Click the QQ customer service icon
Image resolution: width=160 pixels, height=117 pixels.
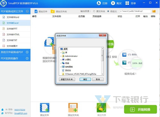[2, 110]
